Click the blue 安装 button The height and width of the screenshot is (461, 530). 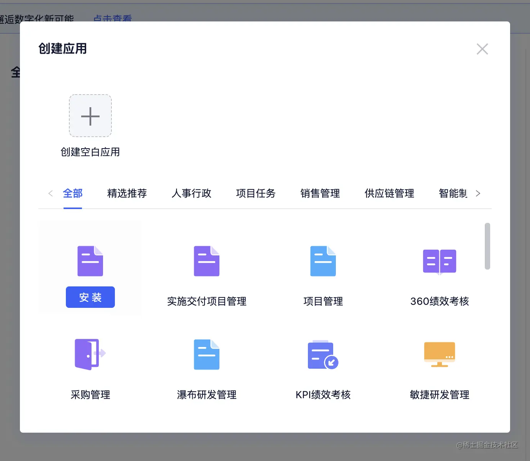[x=90, y=297]
